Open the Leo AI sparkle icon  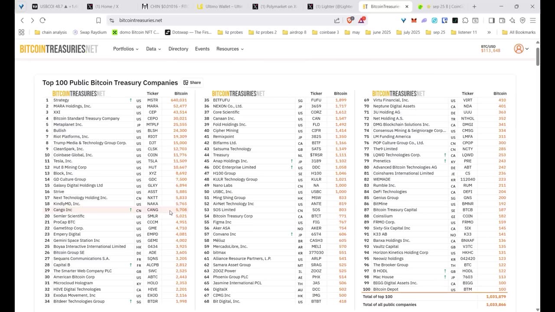coord(512,20)
